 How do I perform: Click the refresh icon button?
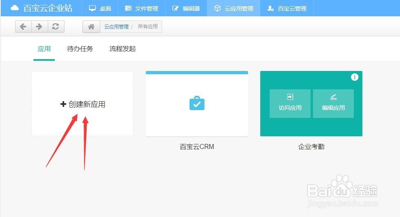(56, 27)
